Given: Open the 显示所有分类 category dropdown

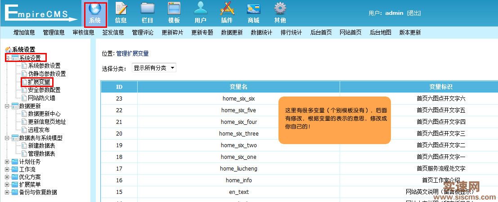Looking at the screenshot, I should [154, 68].
